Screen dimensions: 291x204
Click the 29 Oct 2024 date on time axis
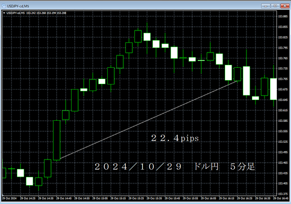click(x=9, y=198)
